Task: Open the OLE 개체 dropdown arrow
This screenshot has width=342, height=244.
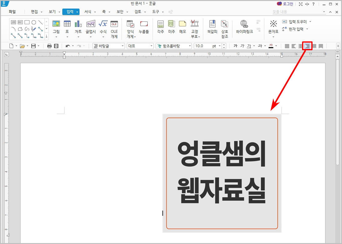Action: click(114, 36)
